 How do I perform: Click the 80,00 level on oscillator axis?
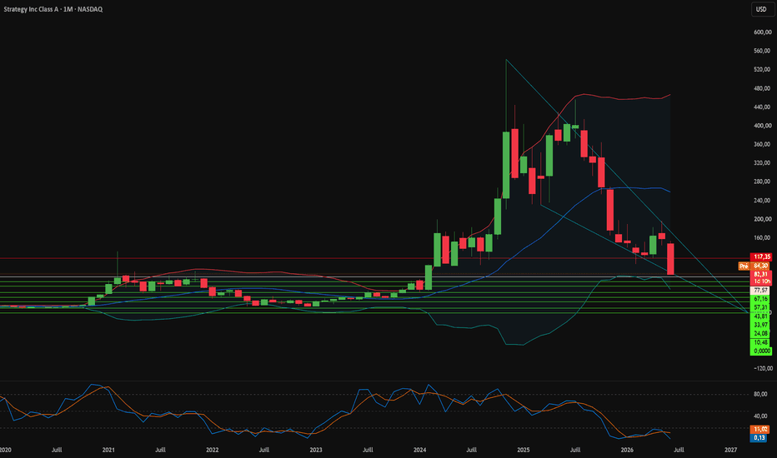(x=760, y=394)
